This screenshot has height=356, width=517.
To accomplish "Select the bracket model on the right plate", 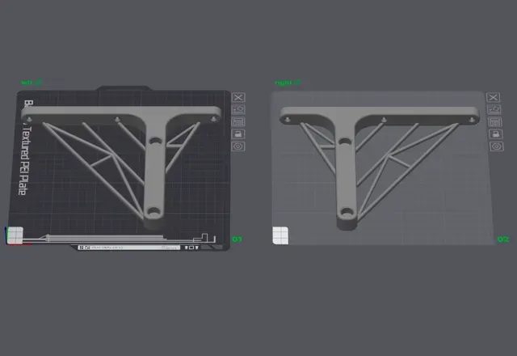I will 347,165.
